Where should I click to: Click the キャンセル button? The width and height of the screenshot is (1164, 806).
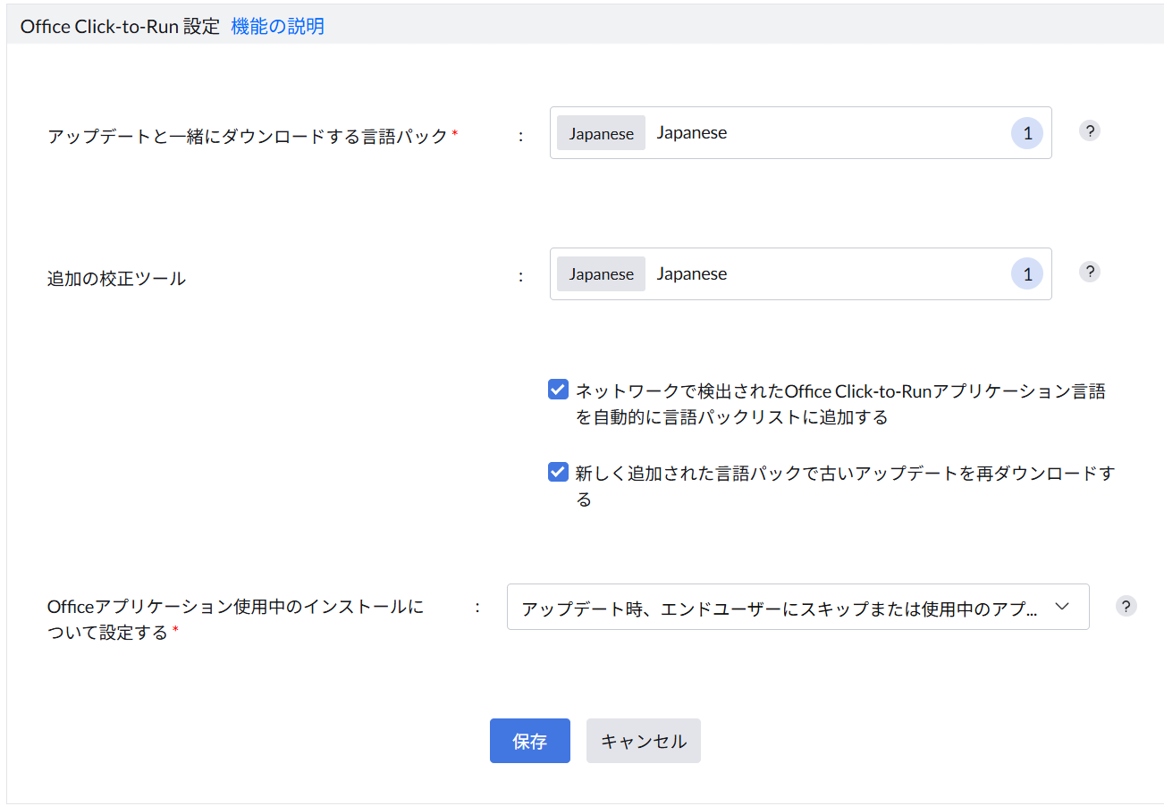643,741
